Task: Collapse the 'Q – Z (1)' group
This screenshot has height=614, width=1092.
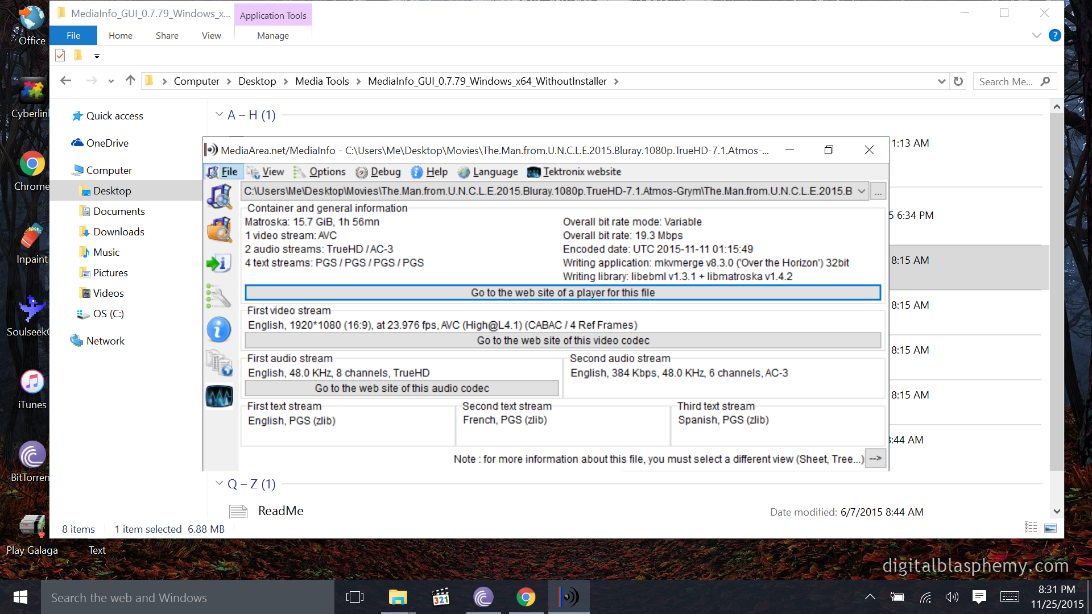Action: click(219, 483)
